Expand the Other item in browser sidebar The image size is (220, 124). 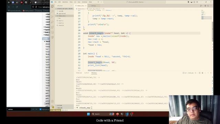point(46,35)
